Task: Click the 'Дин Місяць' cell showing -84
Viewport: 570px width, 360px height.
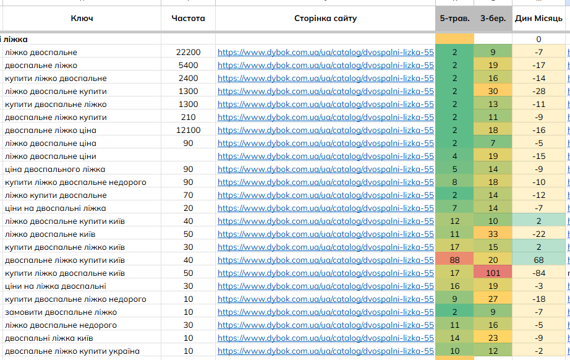Action: [538, 273]
